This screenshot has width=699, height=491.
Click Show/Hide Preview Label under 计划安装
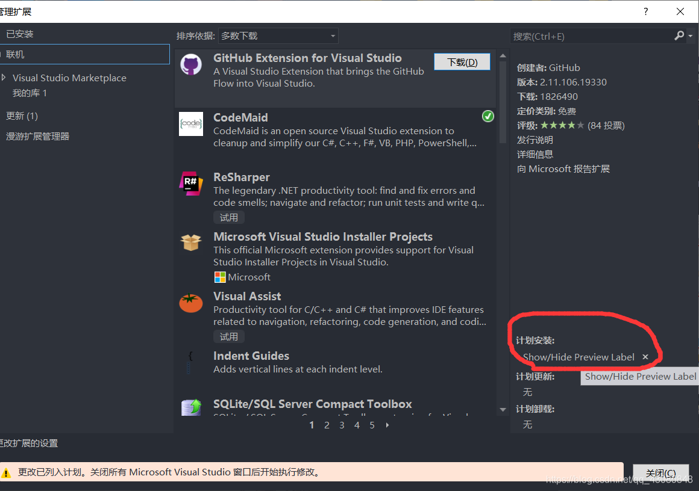click(x=578, y=357)
